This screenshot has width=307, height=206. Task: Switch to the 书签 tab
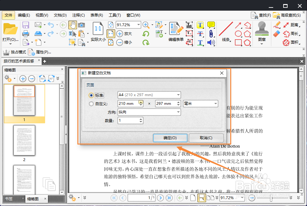(x=9, y=199)
